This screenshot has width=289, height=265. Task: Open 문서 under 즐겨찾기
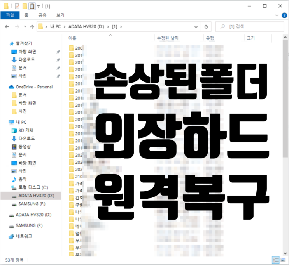click(x=23, y=68)
